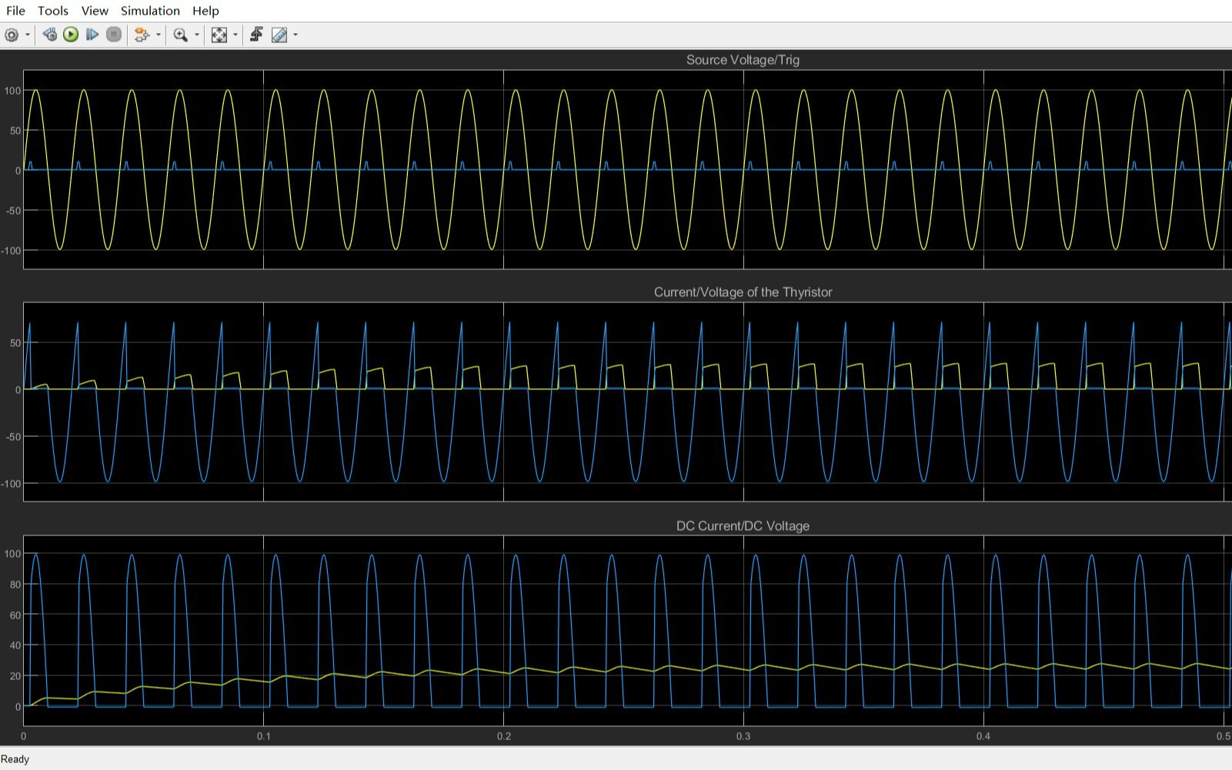Open the Simulation menu
The height and width of the screenshot is (770, 1232).
tap(150, 11)
